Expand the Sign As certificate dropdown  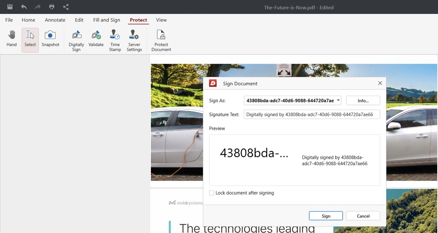pos(293,100)
